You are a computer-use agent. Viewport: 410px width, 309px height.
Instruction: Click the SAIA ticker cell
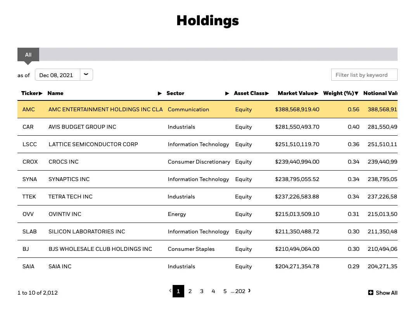coord(28,266)
